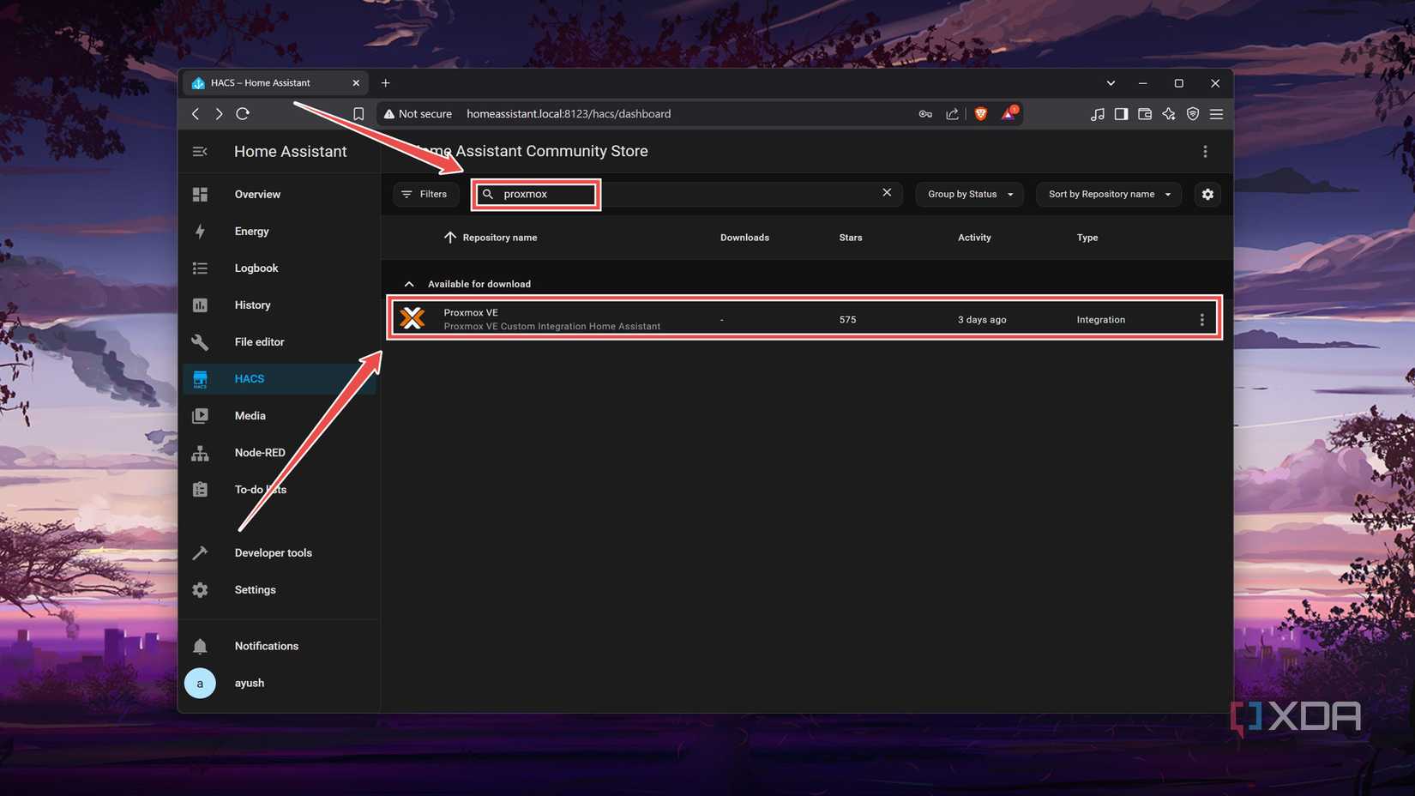Open the Sort by Repository name dropdown
Image resolution: width=1415 pixels, height=796 pixels.
coord(1108,194)
